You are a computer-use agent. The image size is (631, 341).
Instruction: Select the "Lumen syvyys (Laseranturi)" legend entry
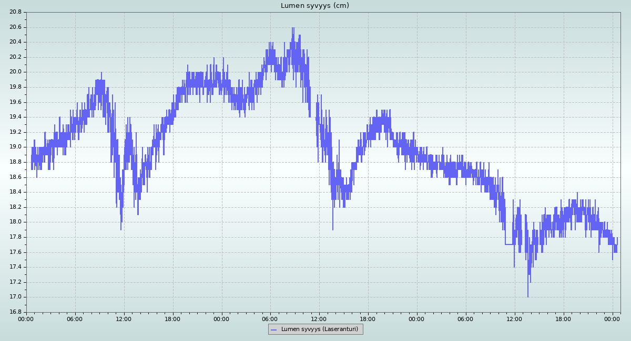(x=319, y=329)
